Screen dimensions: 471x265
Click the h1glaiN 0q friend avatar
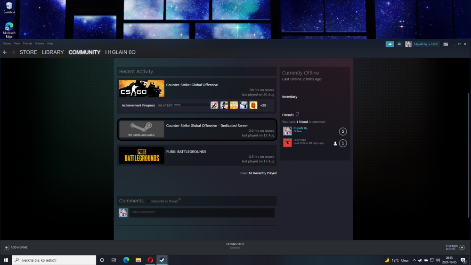pos(287,131)
